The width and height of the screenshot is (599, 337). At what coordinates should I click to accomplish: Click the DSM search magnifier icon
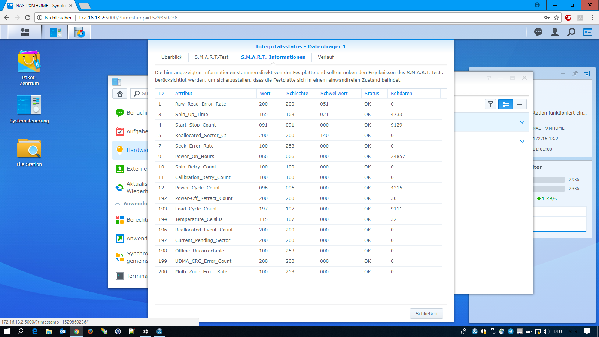coord(571,33)
